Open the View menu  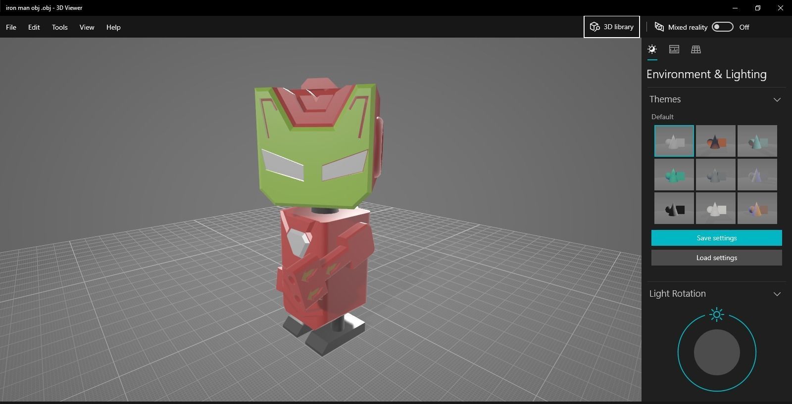pos(87,27)
